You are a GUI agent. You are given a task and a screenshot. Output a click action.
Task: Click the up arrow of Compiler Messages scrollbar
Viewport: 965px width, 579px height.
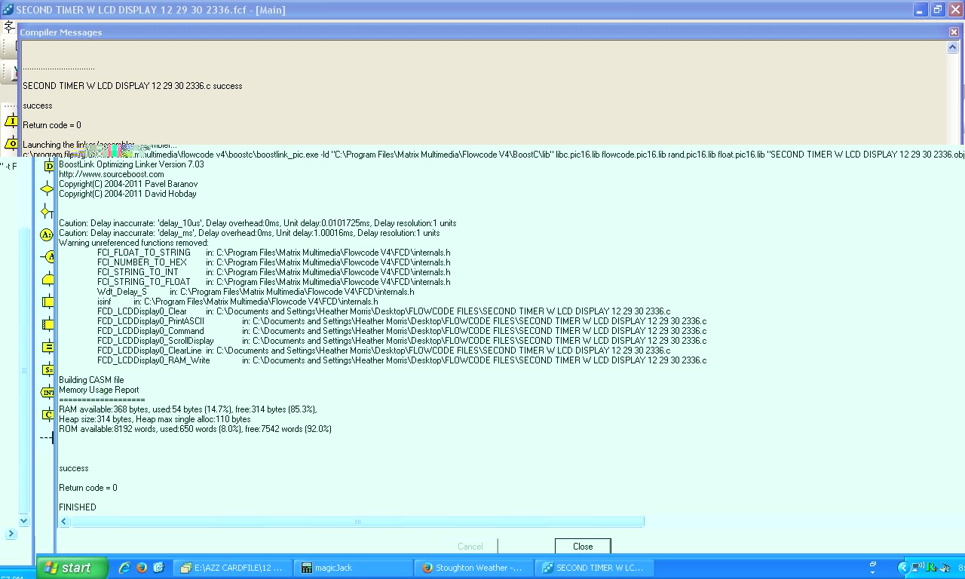[953, 47]
